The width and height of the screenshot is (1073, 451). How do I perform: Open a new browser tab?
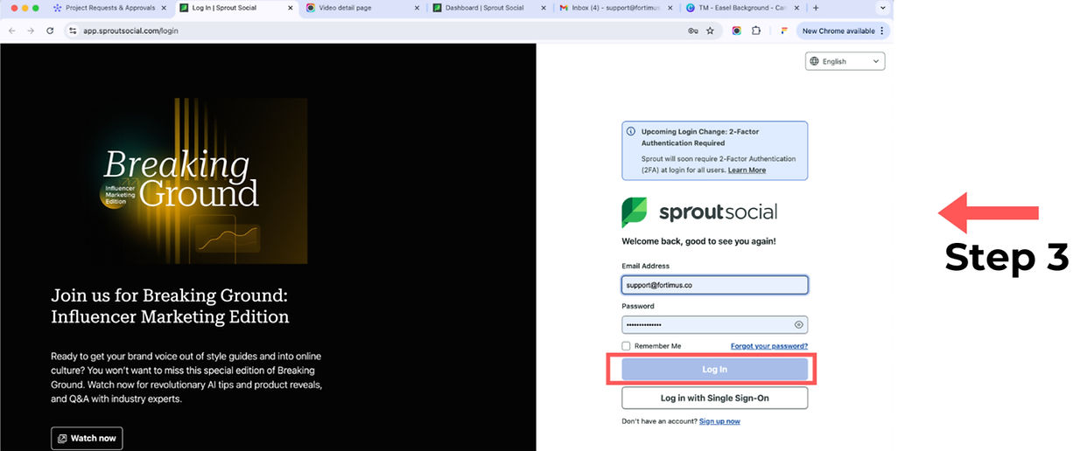pos(816,8)
